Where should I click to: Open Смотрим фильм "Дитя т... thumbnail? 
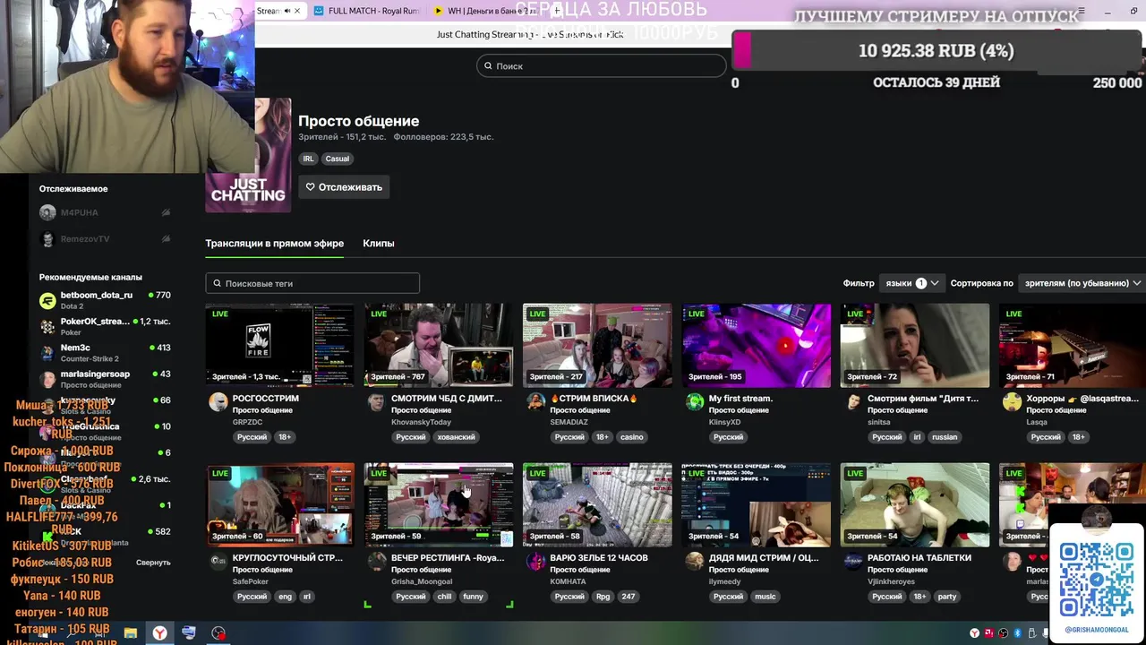[x=915, y=345]
